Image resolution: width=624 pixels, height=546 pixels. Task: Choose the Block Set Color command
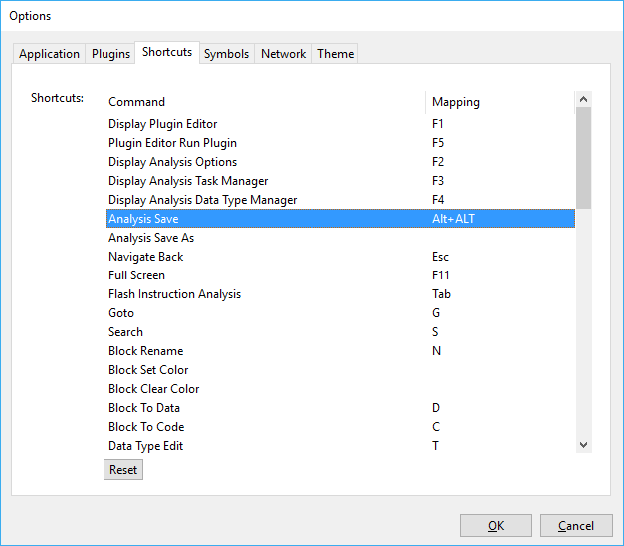click(x=148, y=370)
